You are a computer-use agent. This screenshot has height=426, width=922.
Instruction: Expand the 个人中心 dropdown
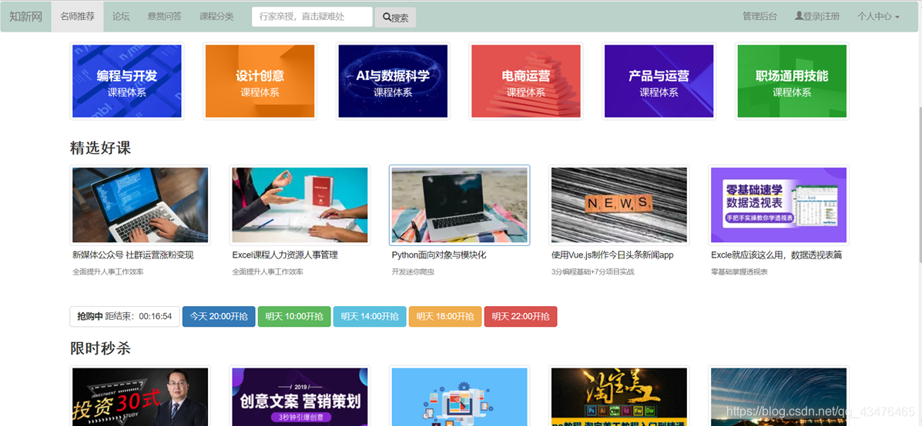click(x=878, y=16)
